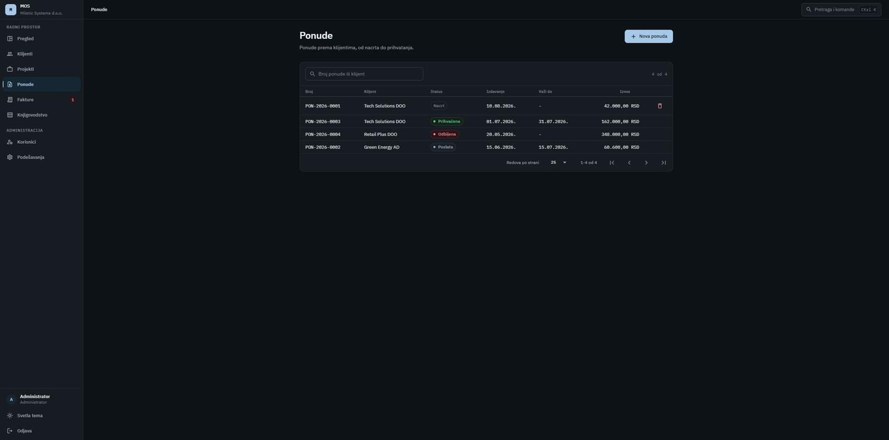Click the Broj ponude ili klijent search field
This screenshot has height=440, width=889.
(364, 74)
